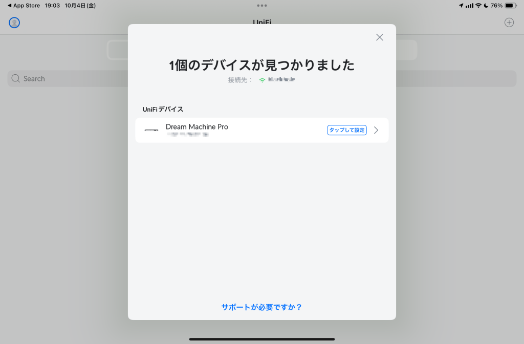Tap the location arrow icon in status bar
The image size is (524, 344).
(x=461, y=5)
